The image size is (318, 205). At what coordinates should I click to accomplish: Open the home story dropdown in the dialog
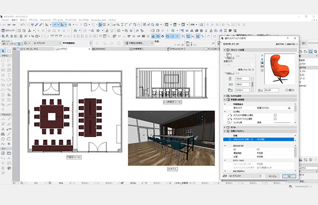(239, 65)
